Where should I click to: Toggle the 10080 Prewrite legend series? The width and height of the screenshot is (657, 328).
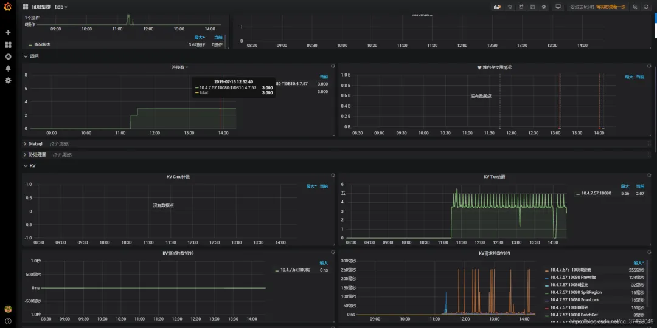(x=573, y=278)
